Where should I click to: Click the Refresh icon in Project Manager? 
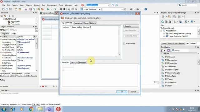point(162,22)
